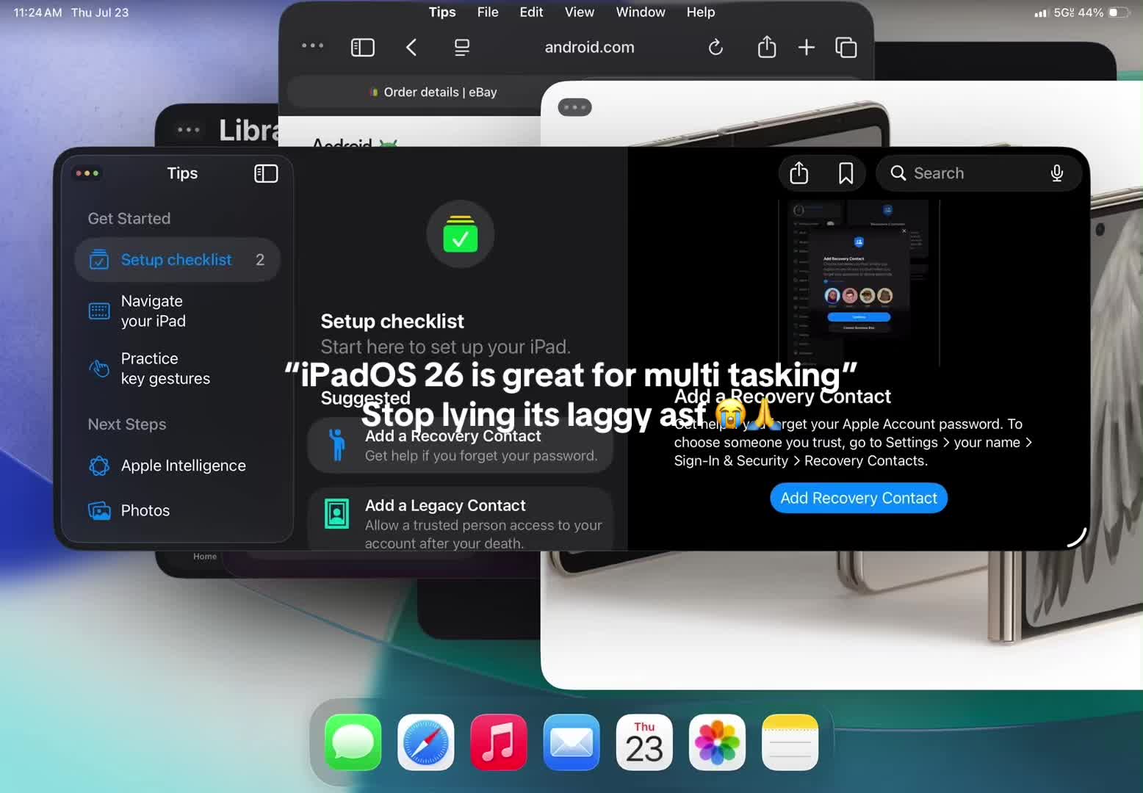Screen dimensions: 1143x793
Task: Toggle the Tips sidebar panel icon
Action: tap(266, 173)
